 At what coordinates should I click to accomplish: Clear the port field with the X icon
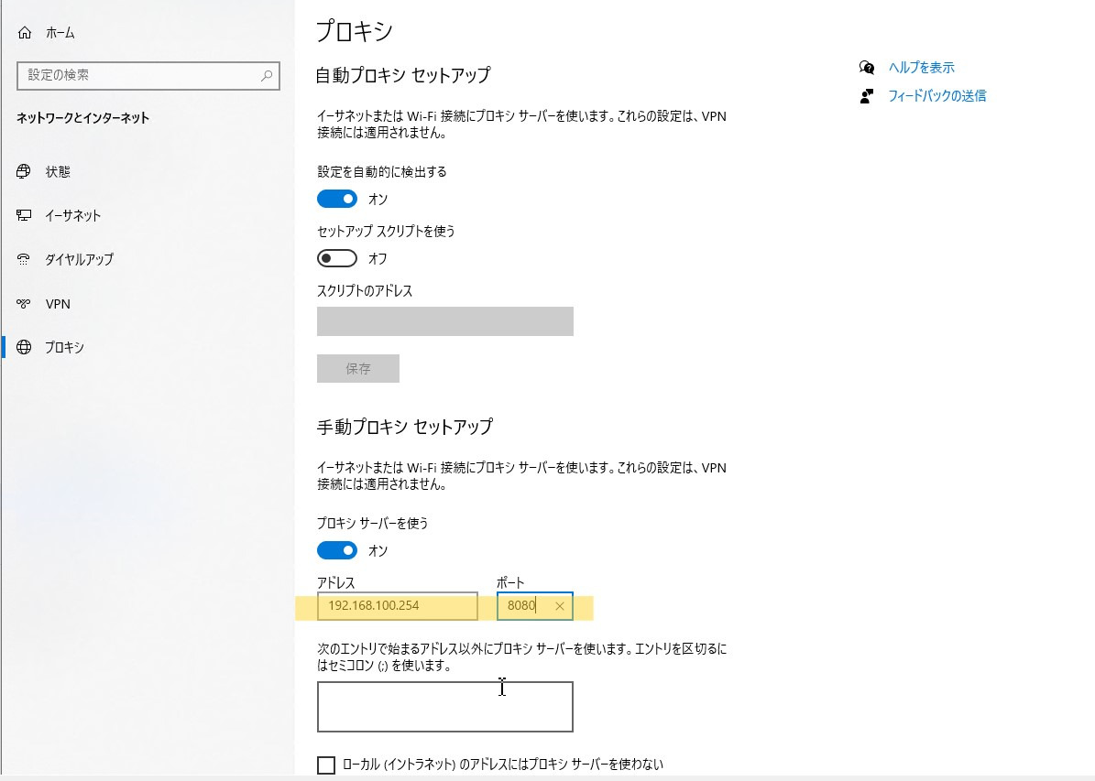pos(559,606)
